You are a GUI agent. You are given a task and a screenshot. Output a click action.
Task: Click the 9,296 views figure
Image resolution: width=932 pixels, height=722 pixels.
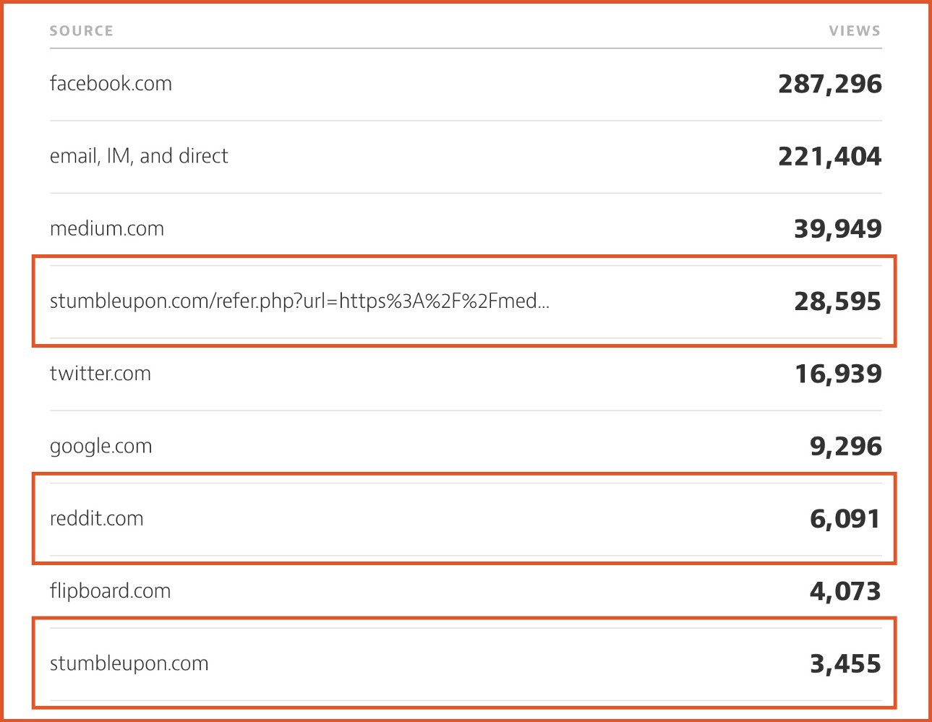pyautogui.click(x=845, y=447)
